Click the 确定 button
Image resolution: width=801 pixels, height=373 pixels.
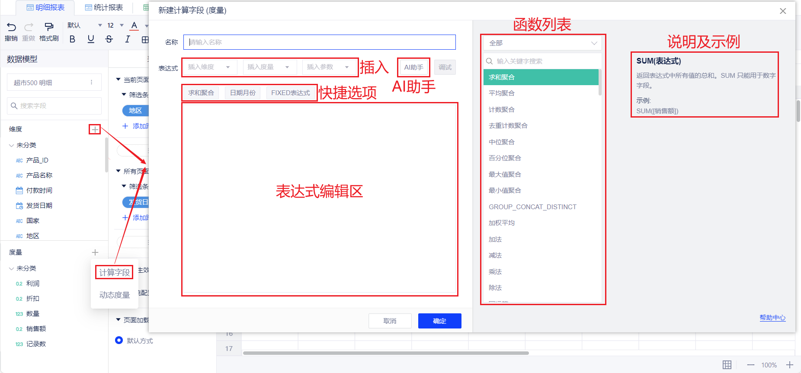pyautogui.click(x=439, y=321)
